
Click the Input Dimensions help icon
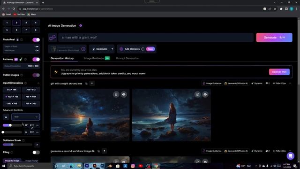coord(26,83)
